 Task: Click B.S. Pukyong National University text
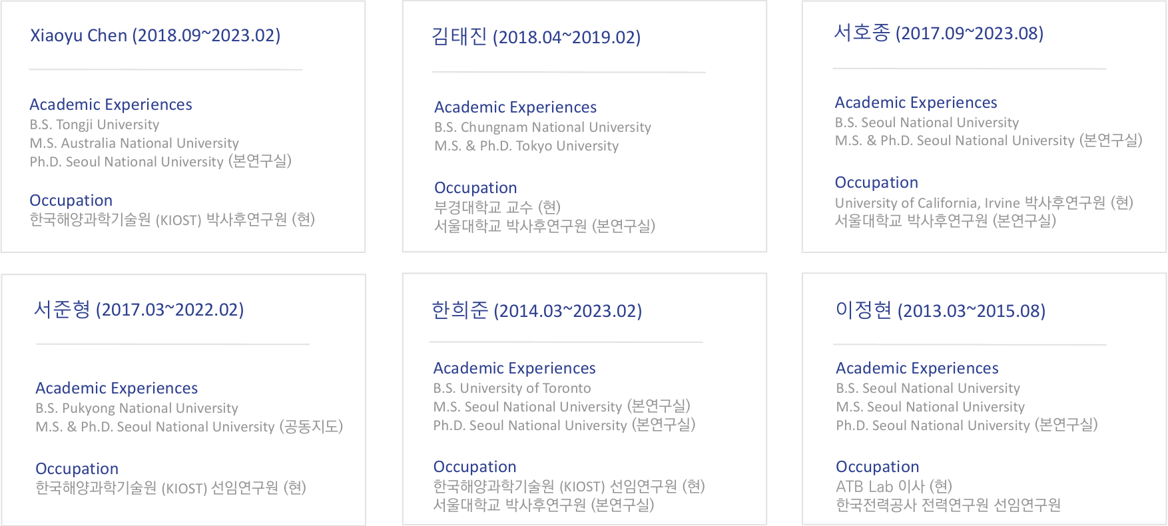point(137,408)
